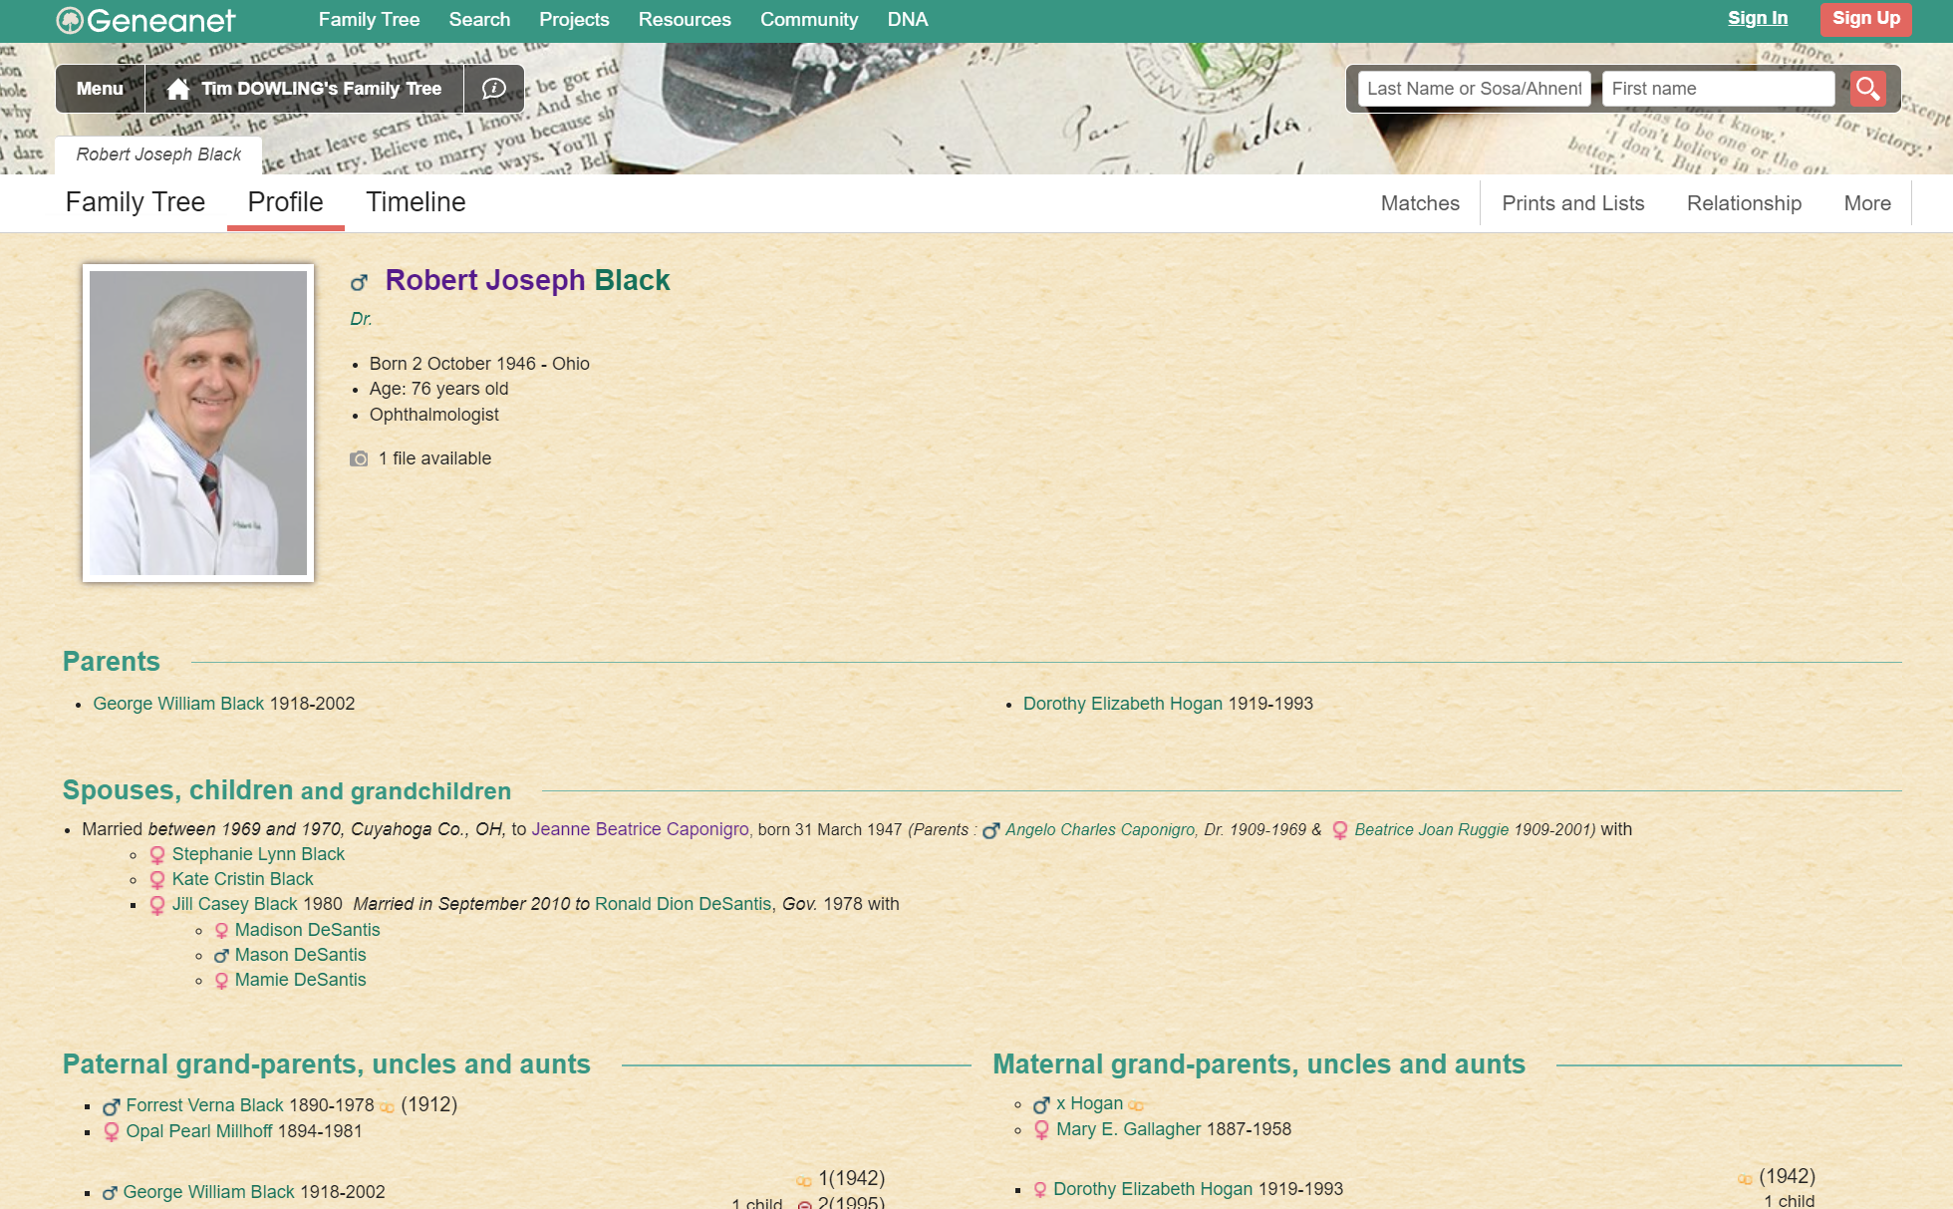Click male symbol next to x Hogan
This screenshot has width=1953, height=1209.
coord(1041,1104)
